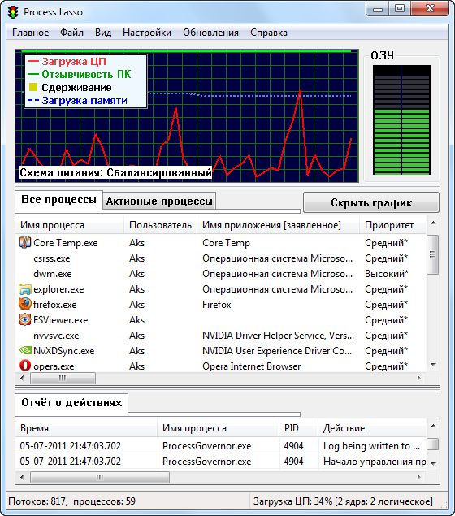Minimize the Process Lasso window
The image size is (455, 516).
click(x=378, y=9)
